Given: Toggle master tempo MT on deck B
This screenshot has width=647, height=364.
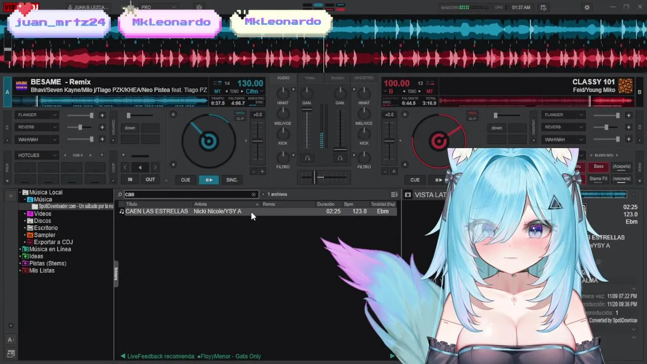Looking at the screenshot, I should (x=430, y=92).
